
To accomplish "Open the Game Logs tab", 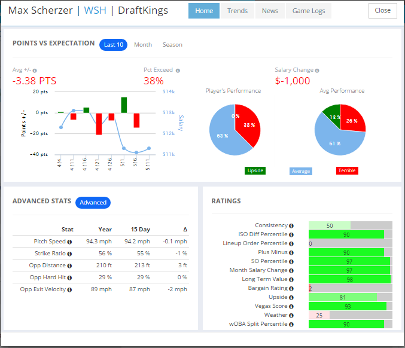I will [309, 11].
